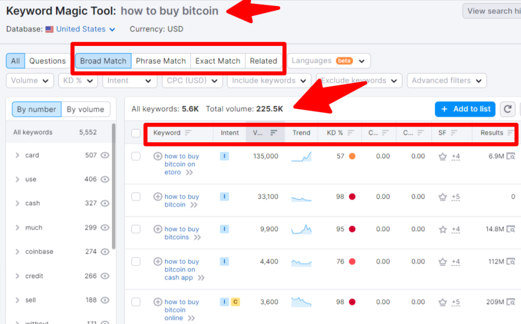Switch groups to By volume
The height and width of the screenshot is (324, 521).
85,109
